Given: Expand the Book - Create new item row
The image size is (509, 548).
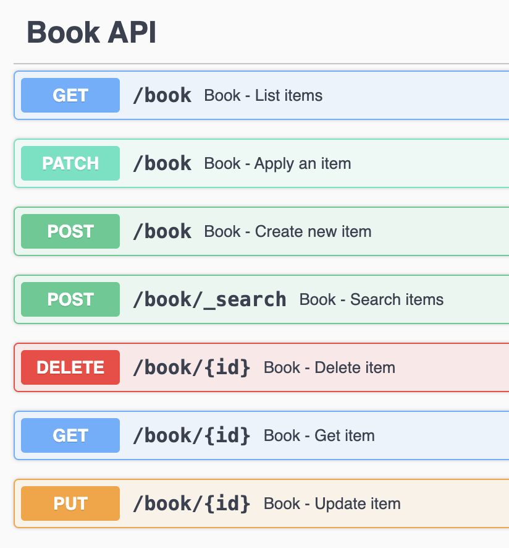Looking at the screenshot, I should [x=261, y=231].
